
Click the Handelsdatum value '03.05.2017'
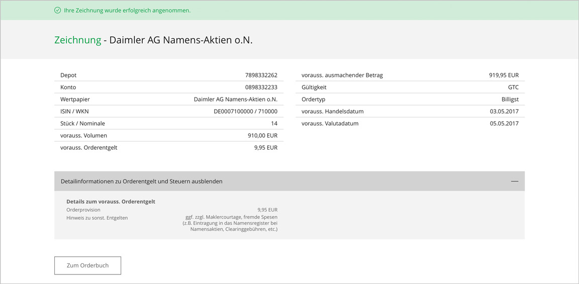click(505, 112)
